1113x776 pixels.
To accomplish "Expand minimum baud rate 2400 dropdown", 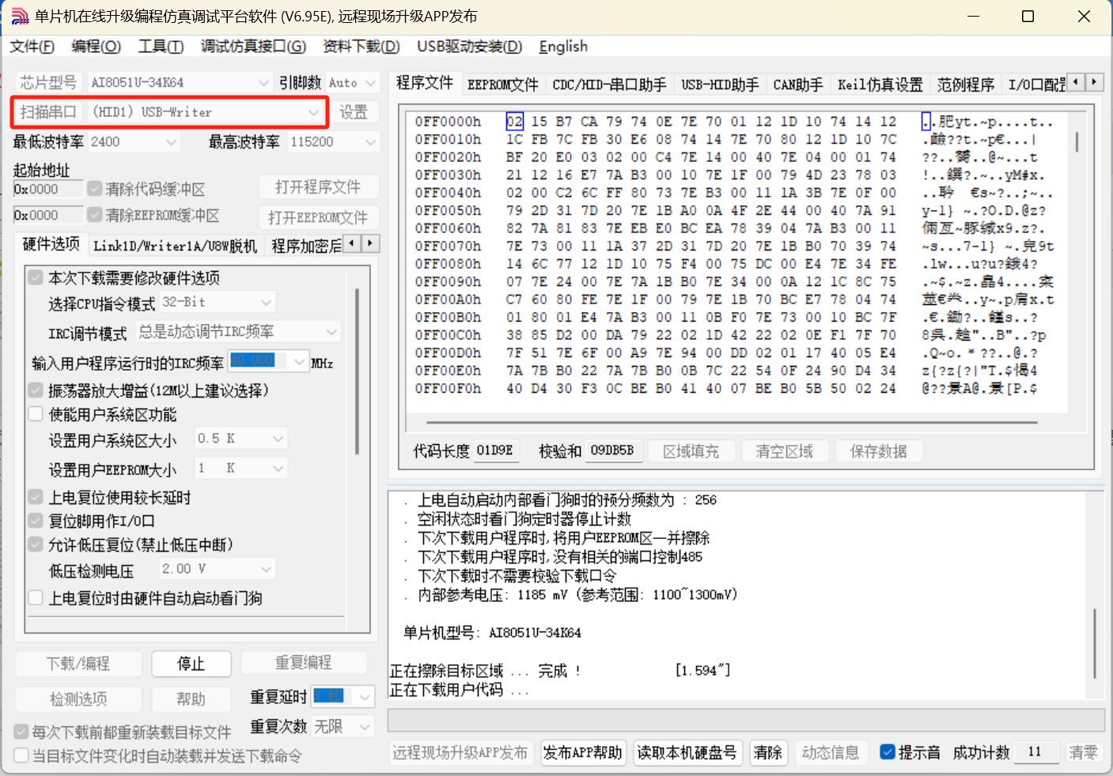I will coord(171,142).
